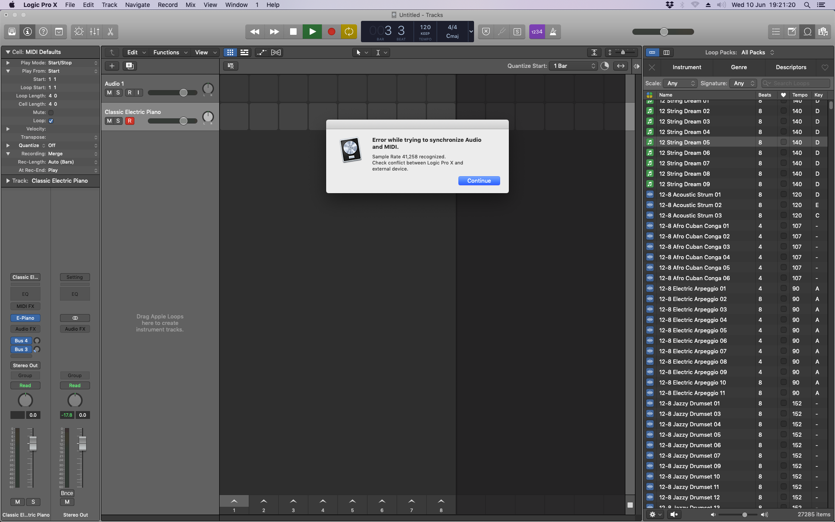Open the Recording Merge dropdown
835x522 pixels.
pos(72,154)
